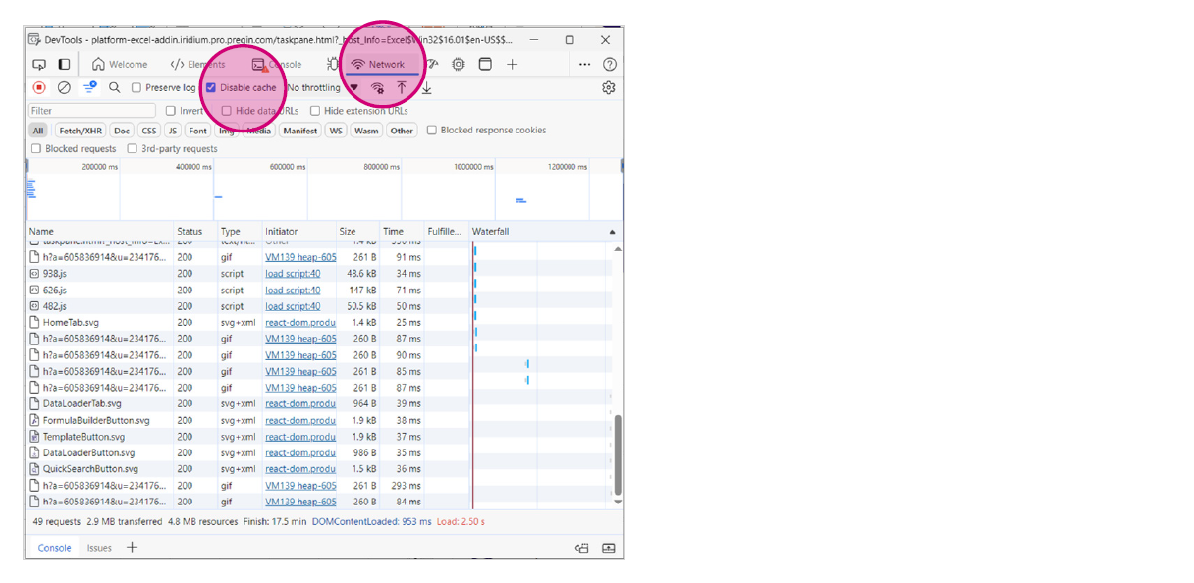Check the Blocked requests option
The image size is (1194, 583).
tap(36, 149)
